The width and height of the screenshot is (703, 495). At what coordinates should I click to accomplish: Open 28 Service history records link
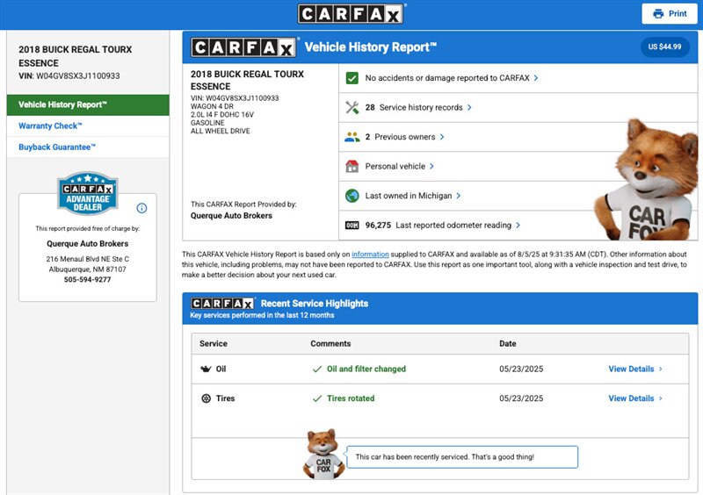click(414, 107)
